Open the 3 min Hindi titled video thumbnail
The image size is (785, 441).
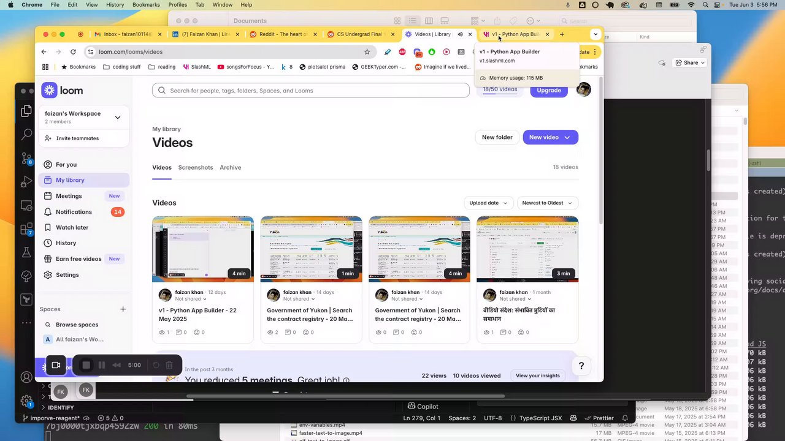[527, 249]
